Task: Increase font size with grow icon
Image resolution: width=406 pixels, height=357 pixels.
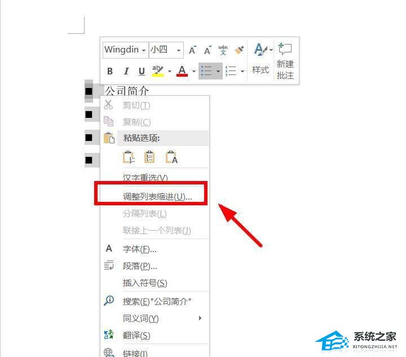Action: [192, 50]
